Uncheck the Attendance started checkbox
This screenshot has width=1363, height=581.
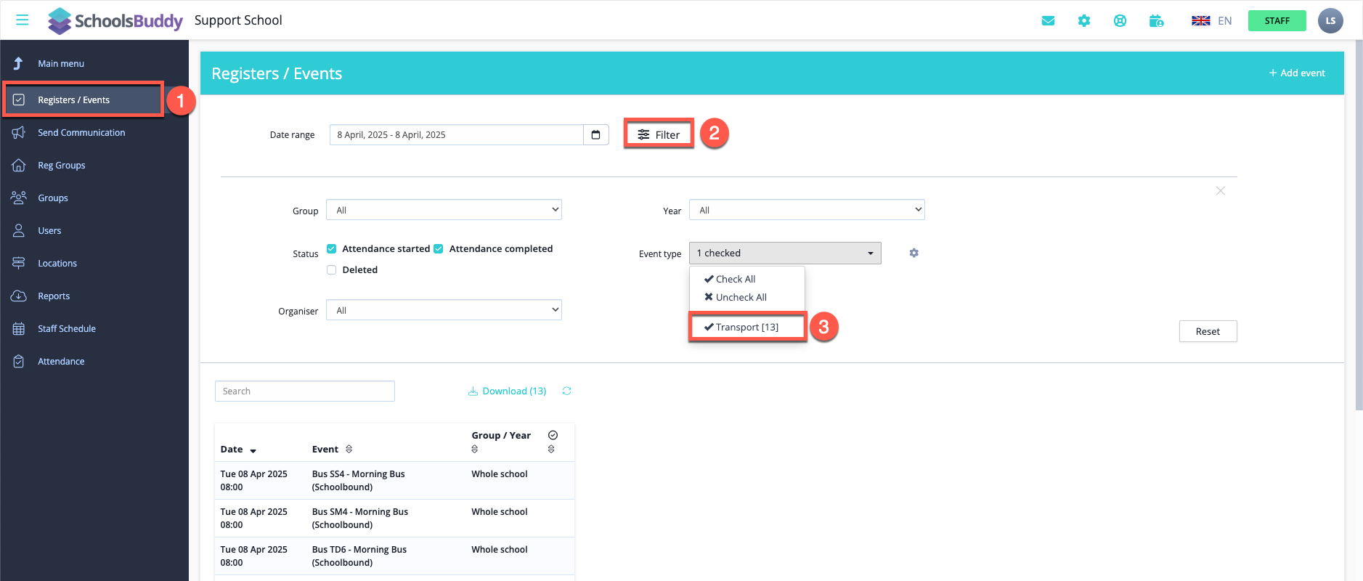point(332,249)
